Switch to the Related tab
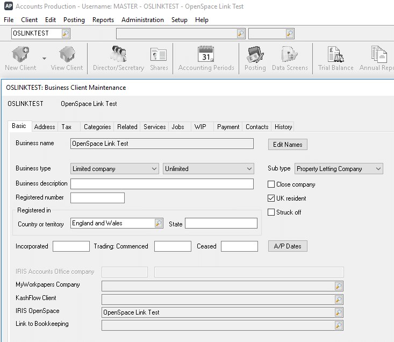This screenshot has height=342, width=394. click(x=127, y=127)
